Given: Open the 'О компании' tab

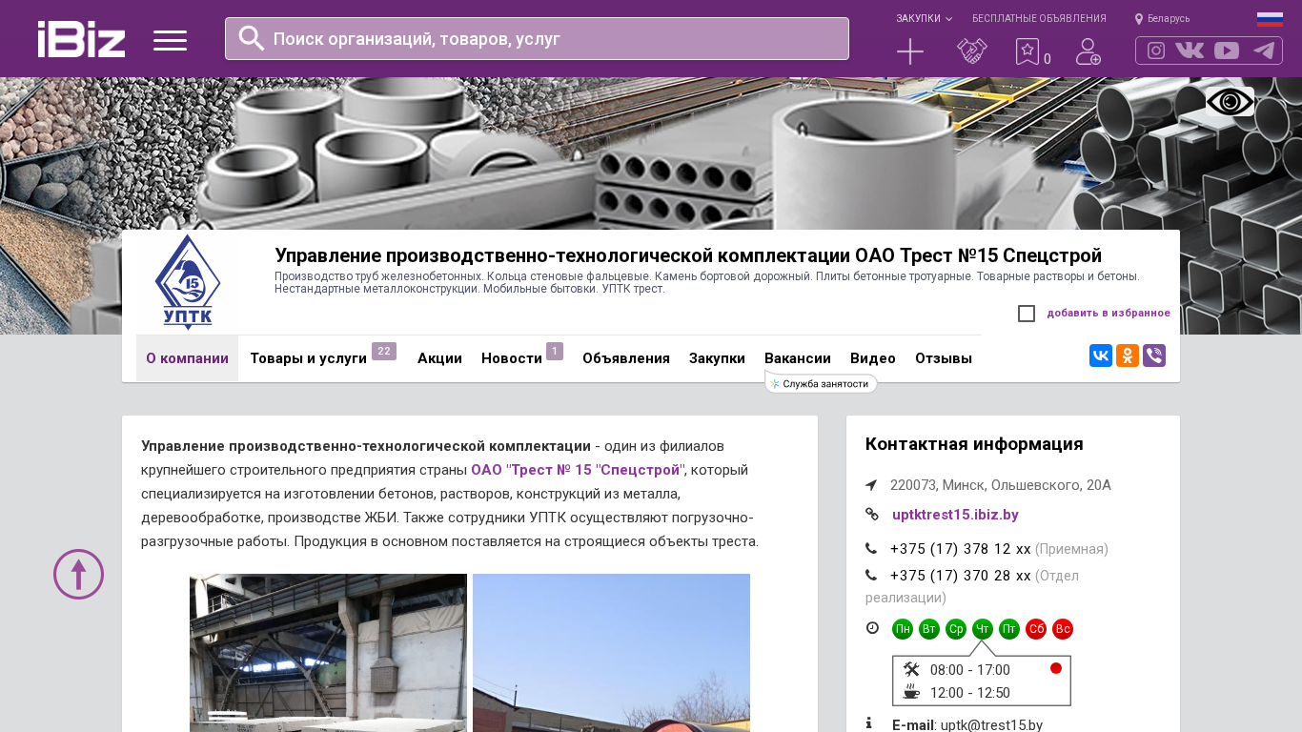Looking at the screenshot, I should (187, 358).
